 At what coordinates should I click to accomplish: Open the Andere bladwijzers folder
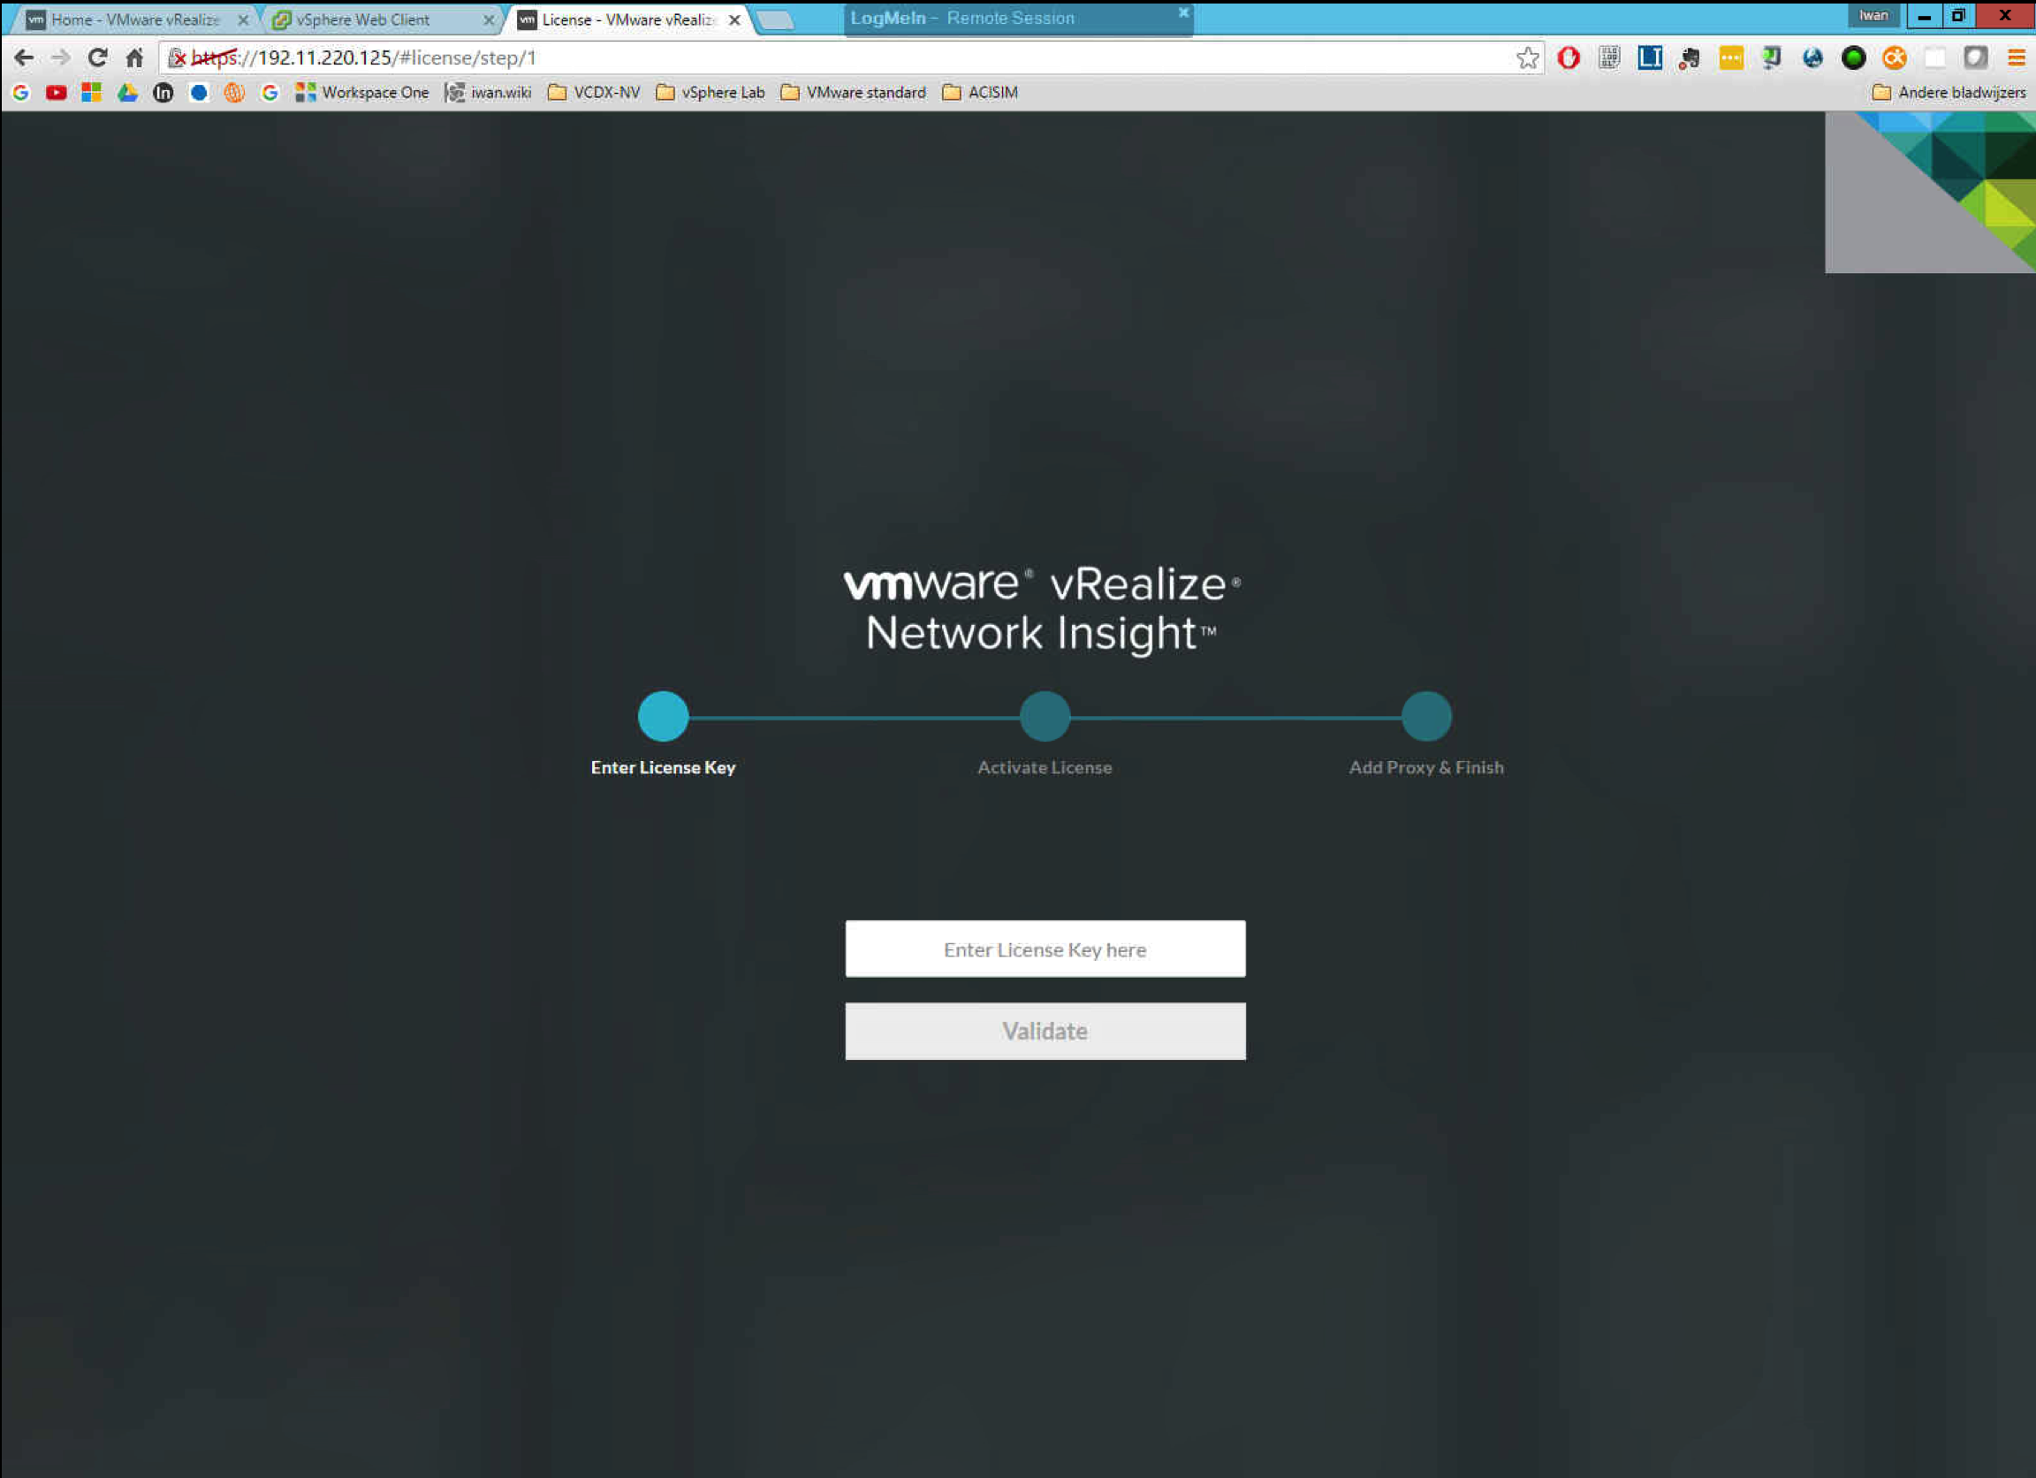1948,93
